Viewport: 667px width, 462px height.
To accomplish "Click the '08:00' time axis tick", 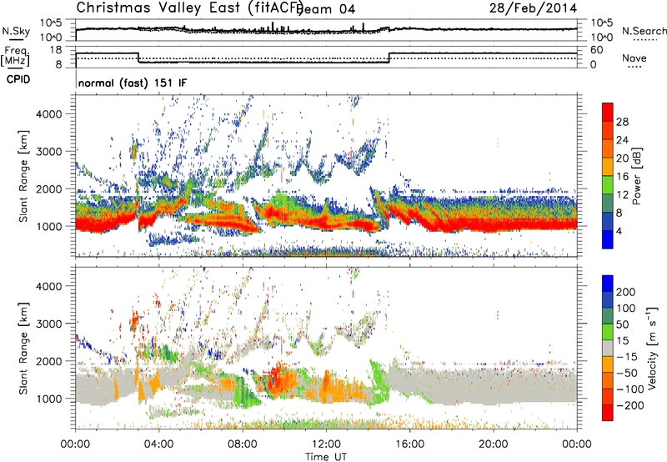I will tap(243, 444).
